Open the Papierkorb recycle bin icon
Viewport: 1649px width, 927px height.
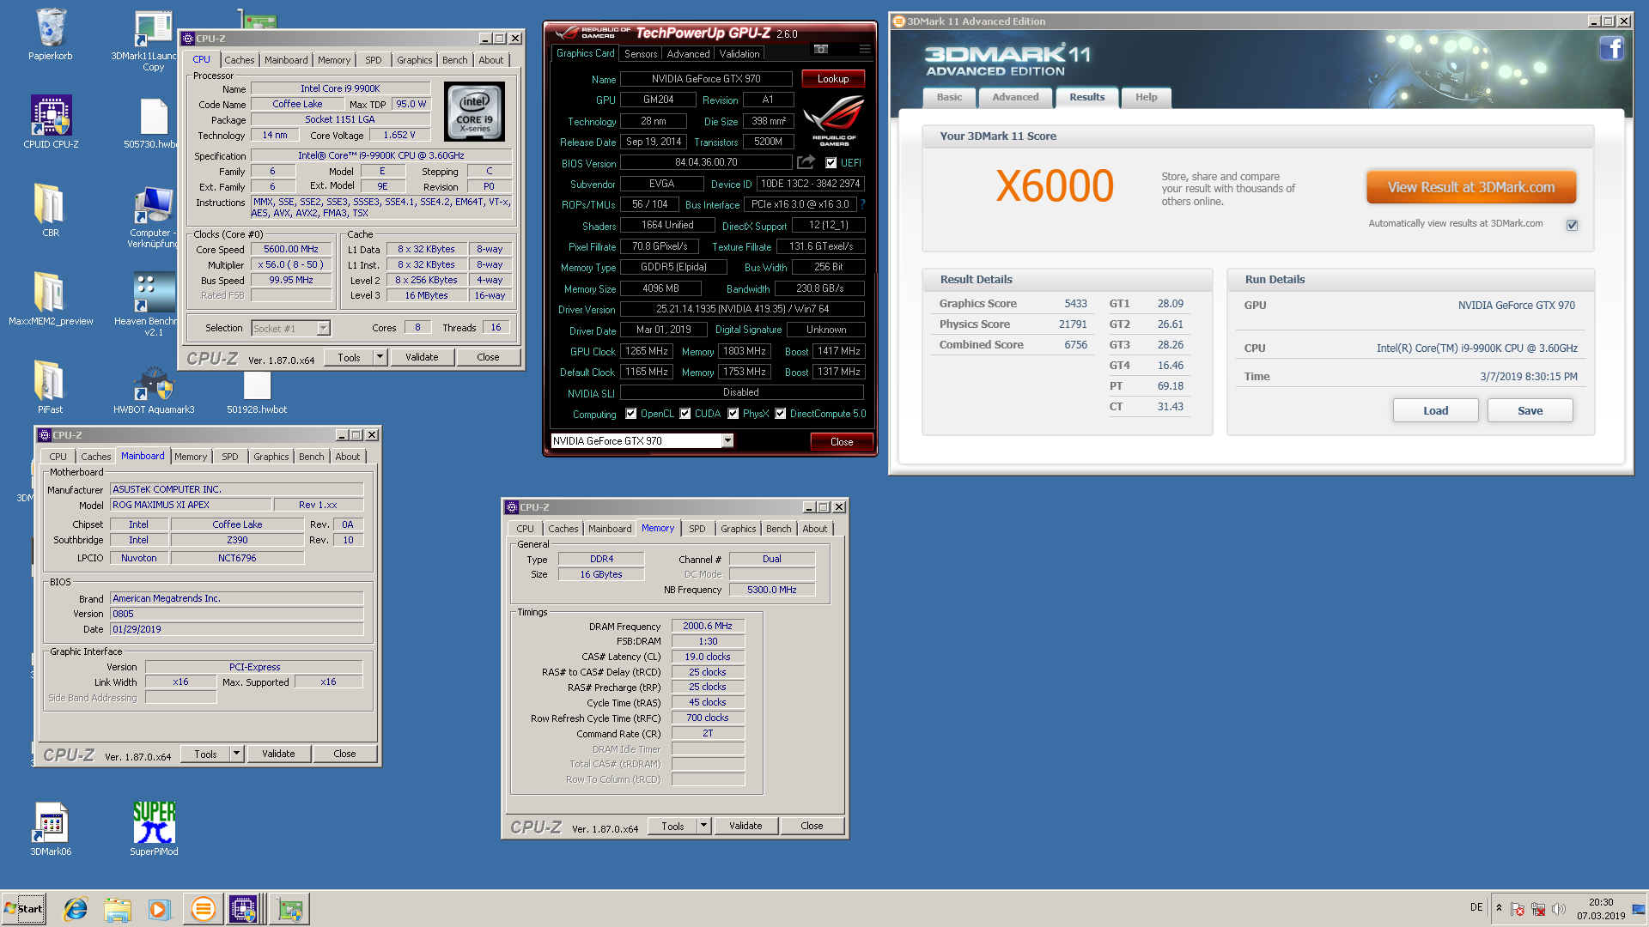point(51,34)
